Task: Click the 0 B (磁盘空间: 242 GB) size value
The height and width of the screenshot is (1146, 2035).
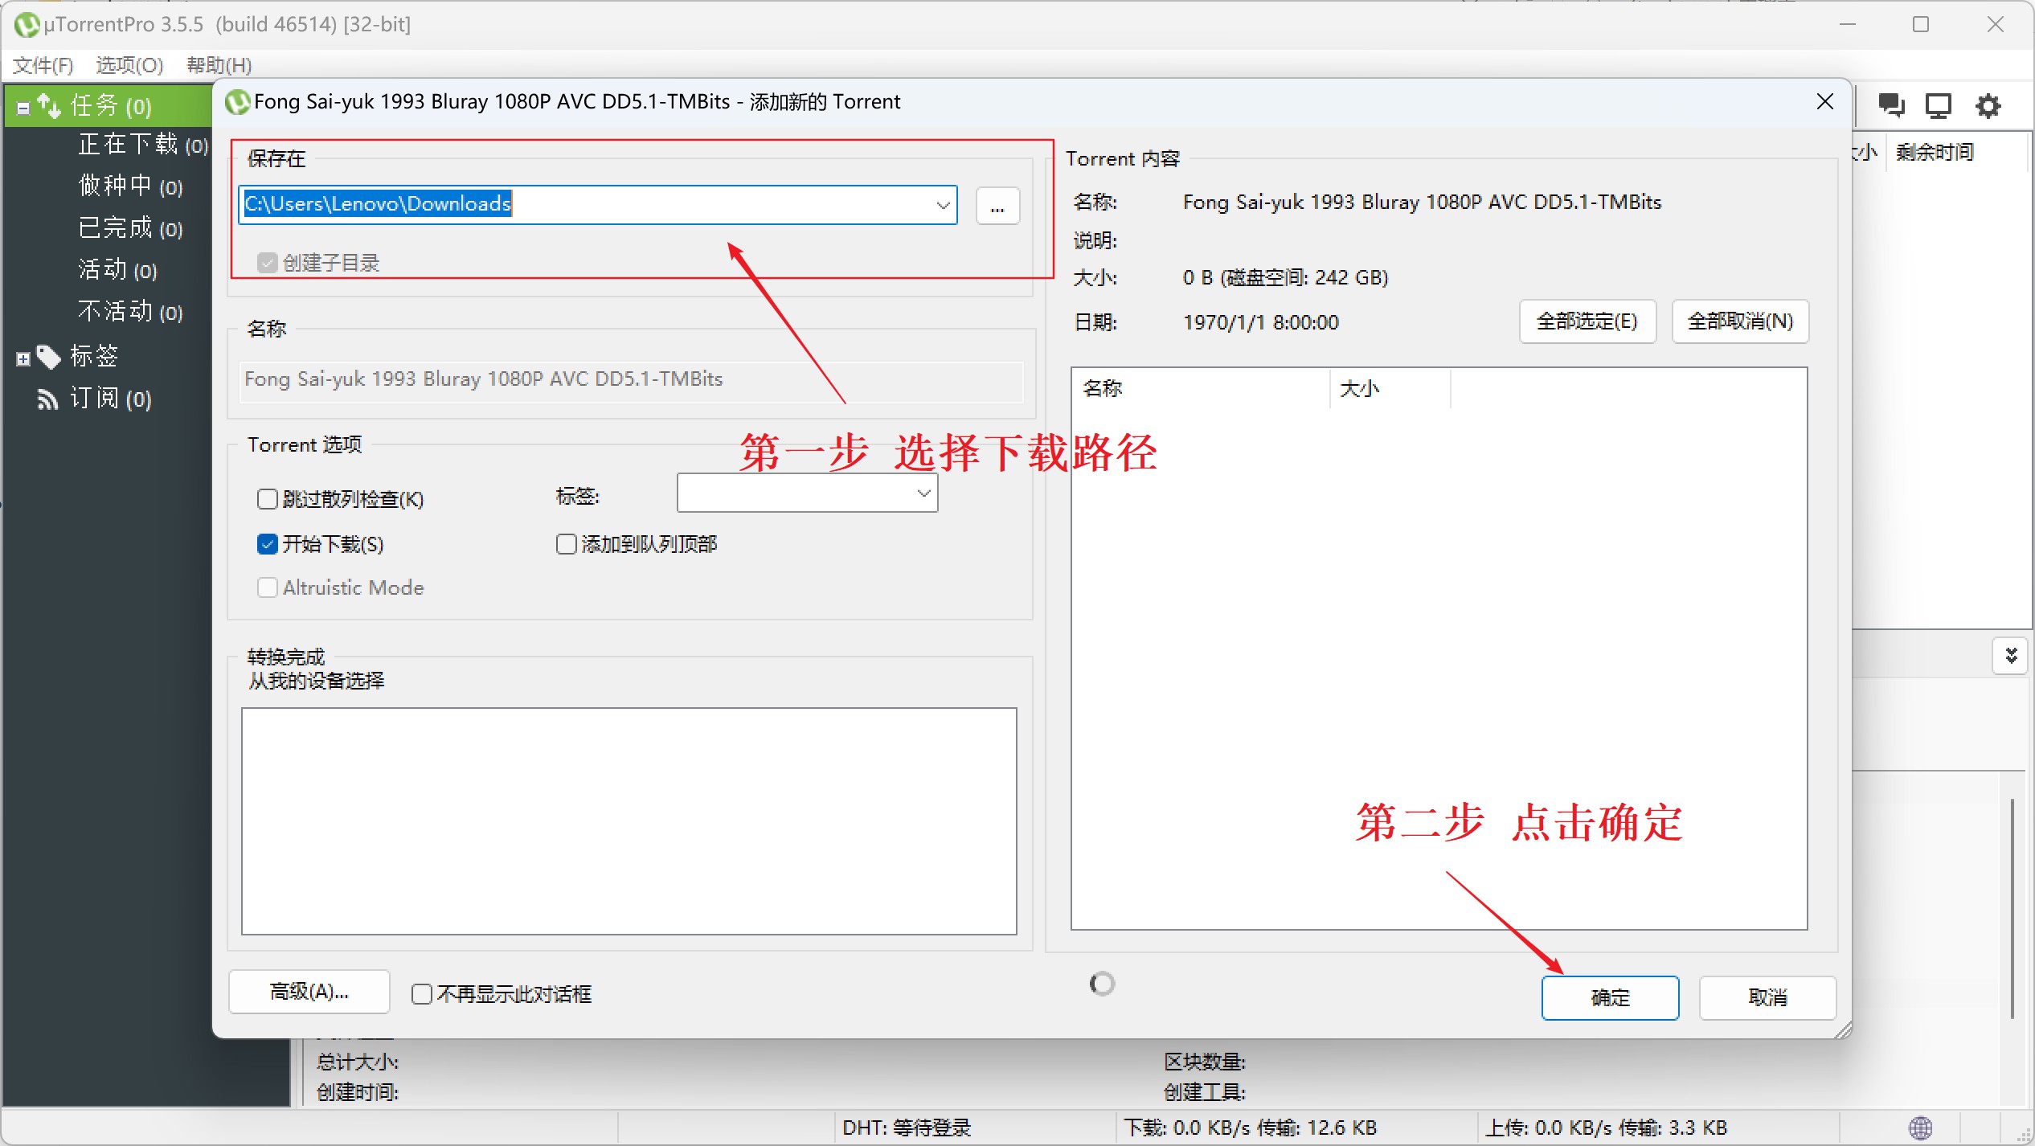Action: [x=1285, y=277]
